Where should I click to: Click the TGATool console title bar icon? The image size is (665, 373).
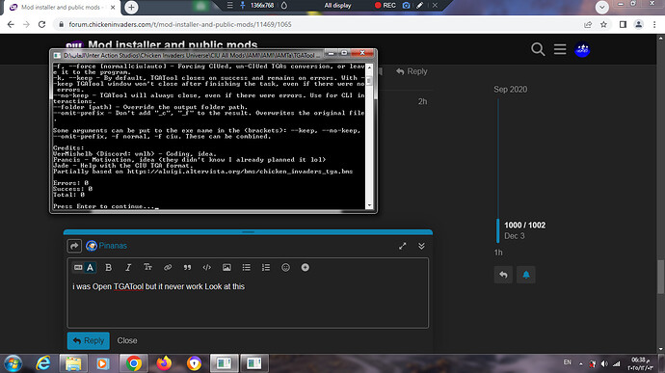(57, 55)
